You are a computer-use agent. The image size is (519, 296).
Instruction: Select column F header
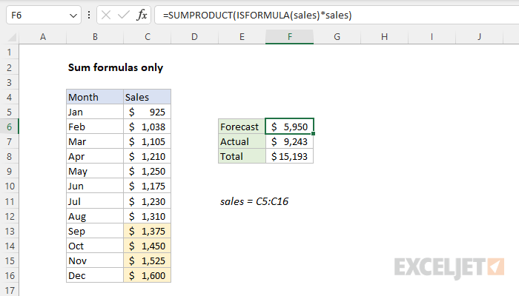(x=290, y=37)
